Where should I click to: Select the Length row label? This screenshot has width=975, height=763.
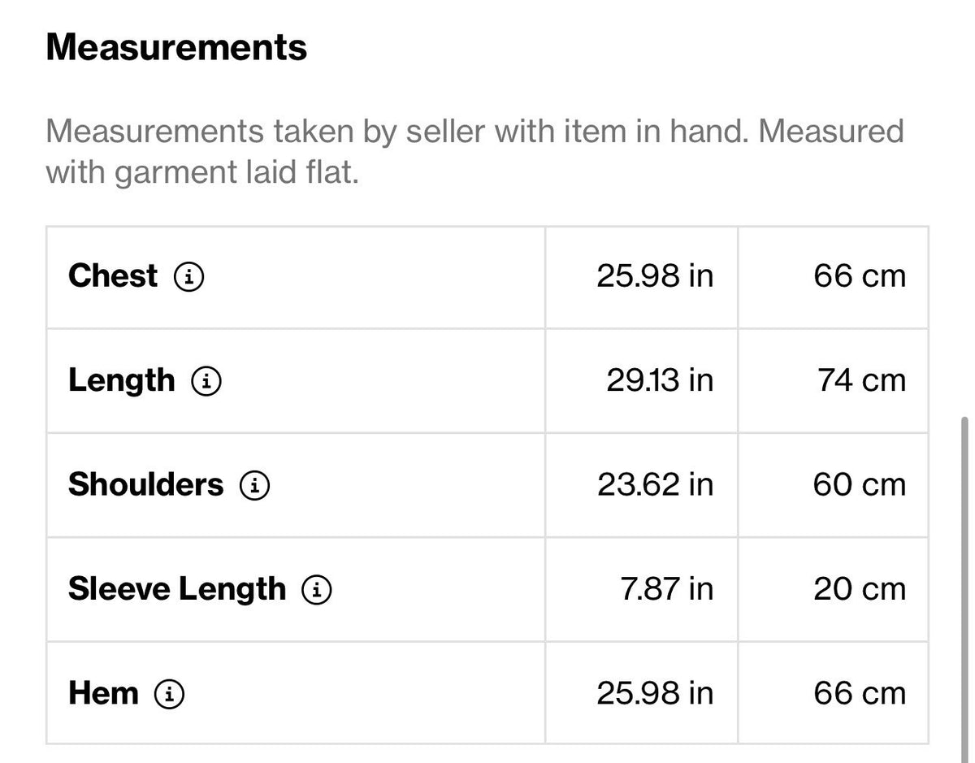click(121, 381)
